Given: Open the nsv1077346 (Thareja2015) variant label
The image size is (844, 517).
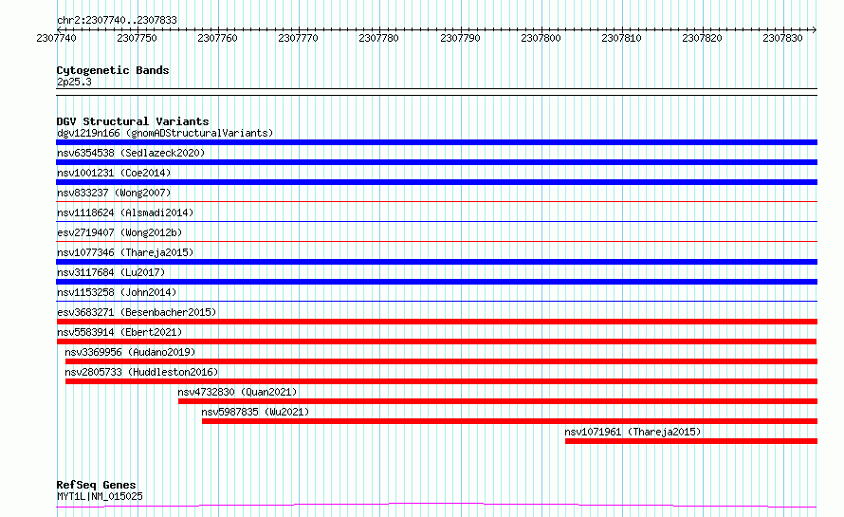Looking at the screenshot, I should pos(125,252).
